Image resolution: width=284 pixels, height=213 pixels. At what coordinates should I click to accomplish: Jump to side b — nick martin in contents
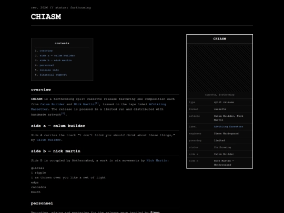56,60
